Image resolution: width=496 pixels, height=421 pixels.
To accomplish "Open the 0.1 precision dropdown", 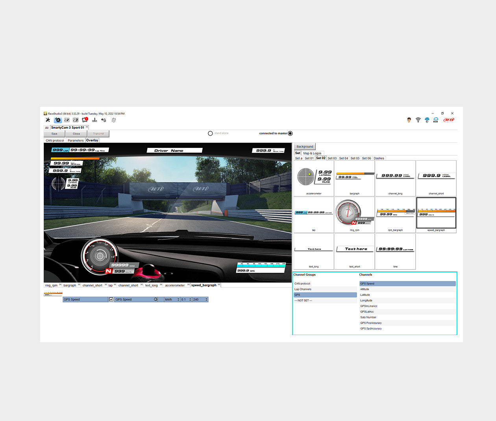I will click(x=185, y=300).
